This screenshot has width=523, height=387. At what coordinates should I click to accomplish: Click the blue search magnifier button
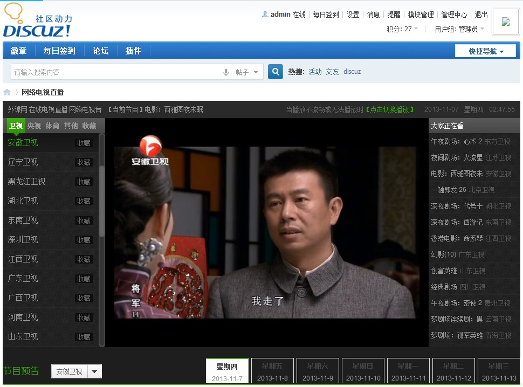pyautogui.click(x=276, y=72)
